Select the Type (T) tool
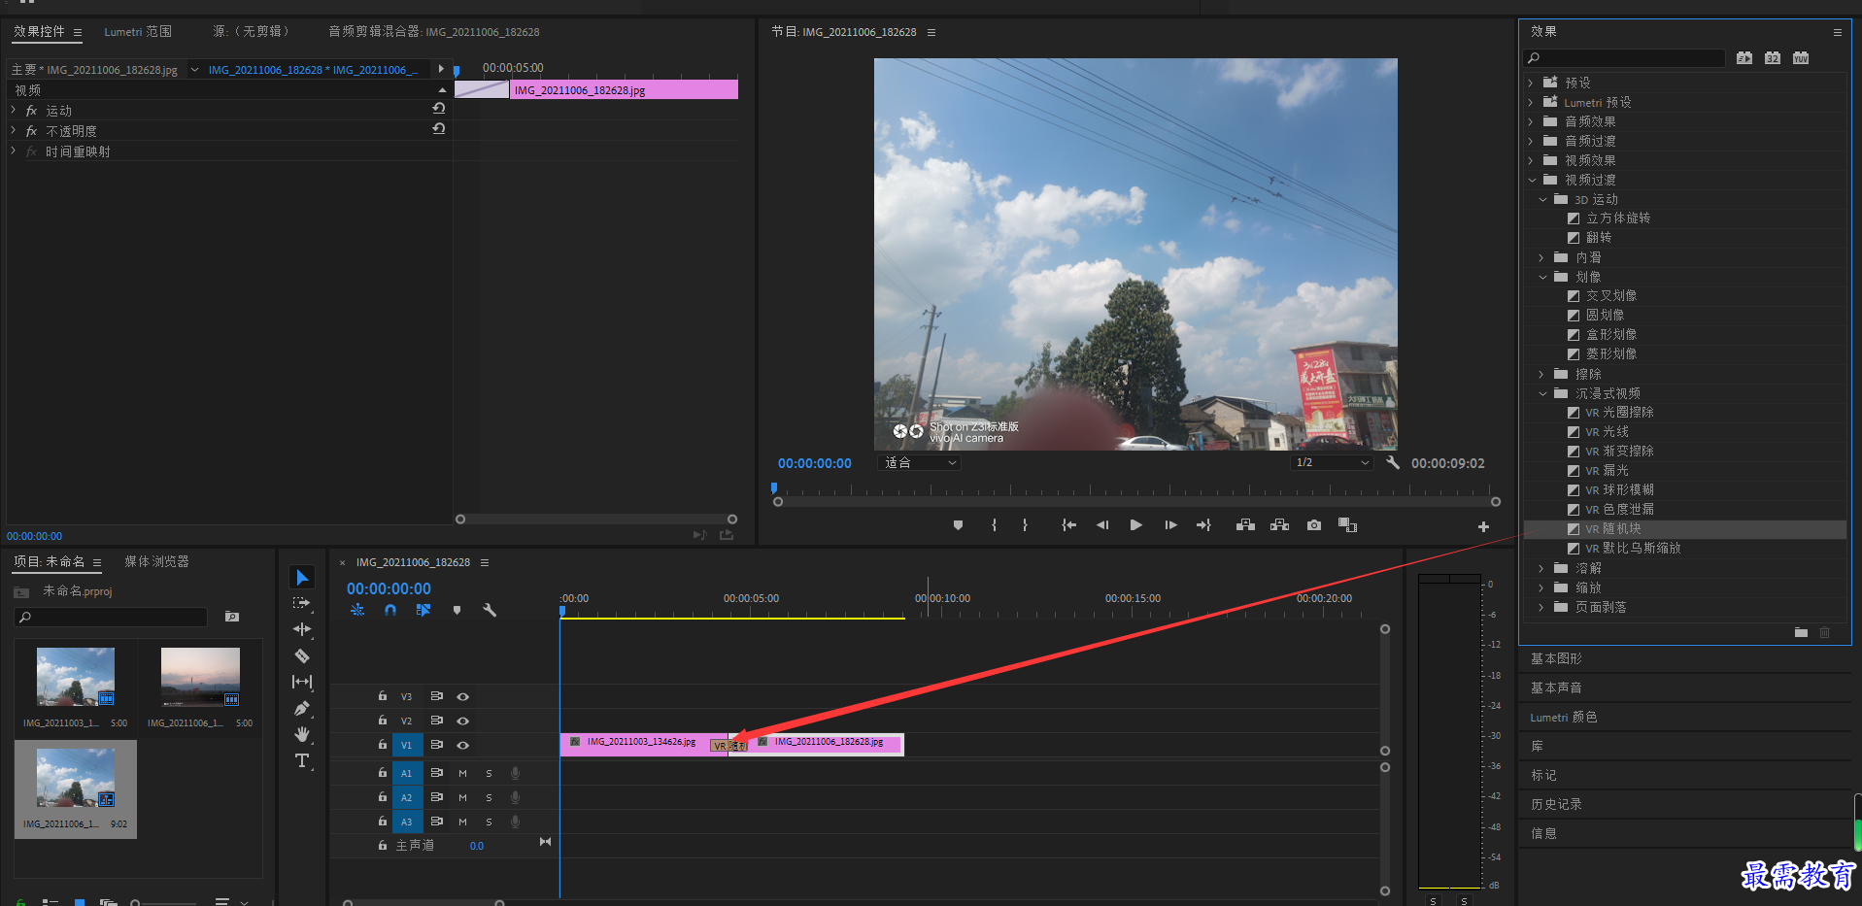 [x=302, y=760]
